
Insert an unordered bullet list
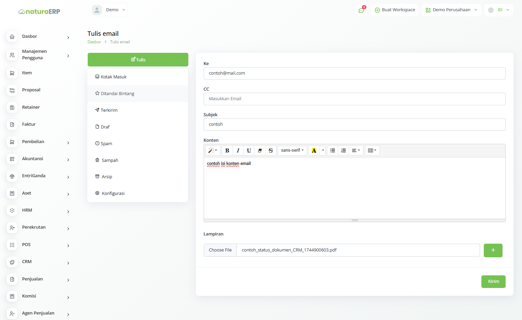[333, 150]
